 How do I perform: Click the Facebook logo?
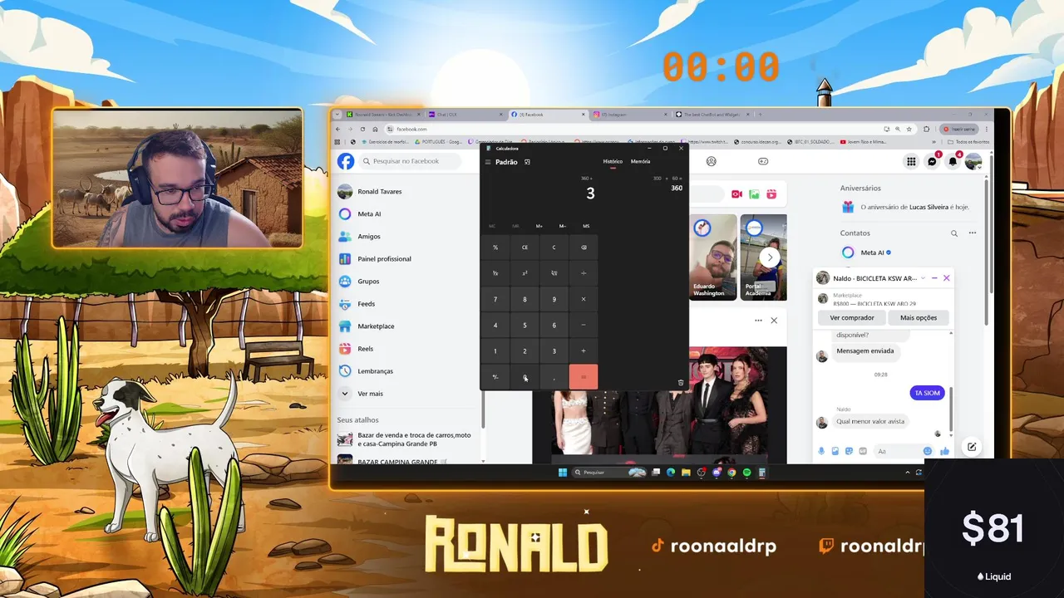pyautogui.click(x=346, y=161)
